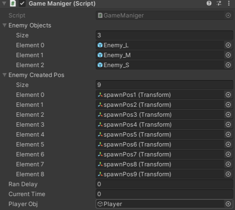
Task: Select the Enemy_L prefab cube icon
Action: point(100,45)
